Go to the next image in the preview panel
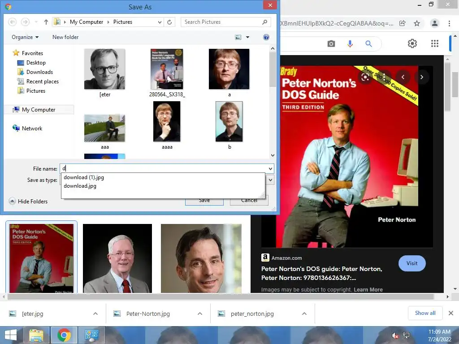This screenshot has width=459, height=344. pos(421,77)
